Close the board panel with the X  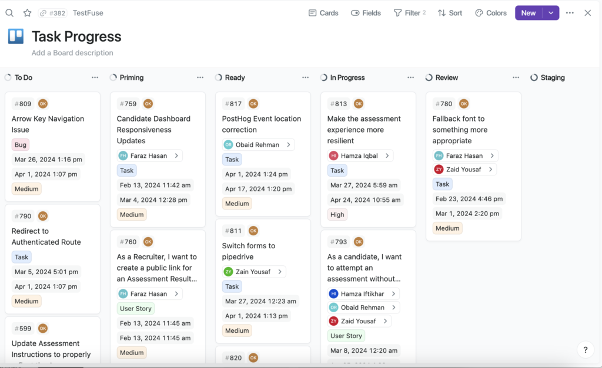(x=588, y=13)
